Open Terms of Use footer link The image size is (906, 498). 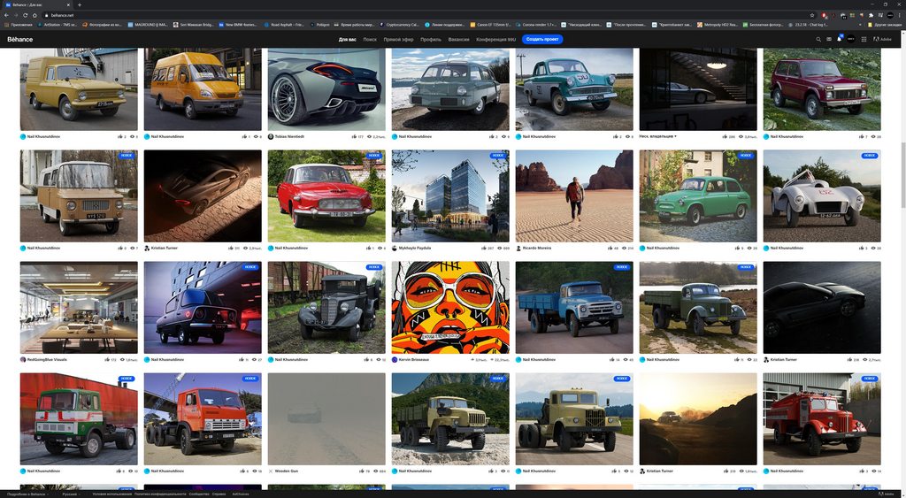[x=112, y=494]
